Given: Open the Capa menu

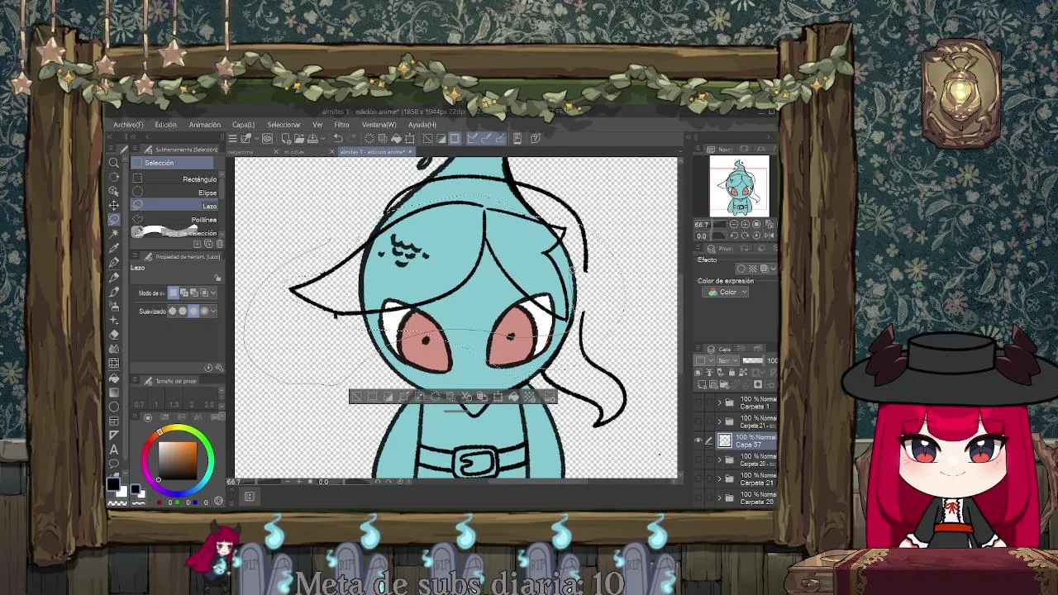Looking at the screenshot, I should 243,125.
